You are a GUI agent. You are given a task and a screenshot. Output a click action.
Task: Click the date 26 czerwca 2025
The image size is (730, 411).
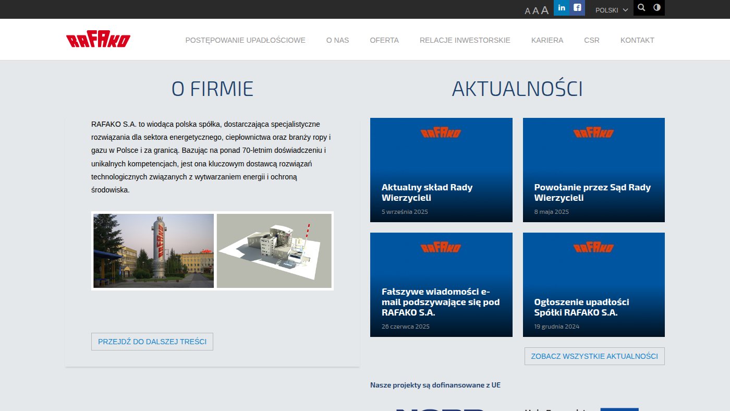tap(406, 327)
